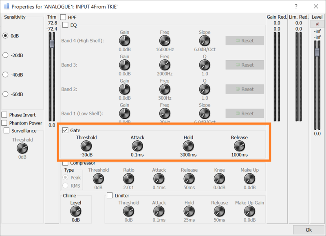Viewport: 326px width, 236px height.
Task: Turn the Surveillance Threshold knob
Action: click(x=22, y=149)
